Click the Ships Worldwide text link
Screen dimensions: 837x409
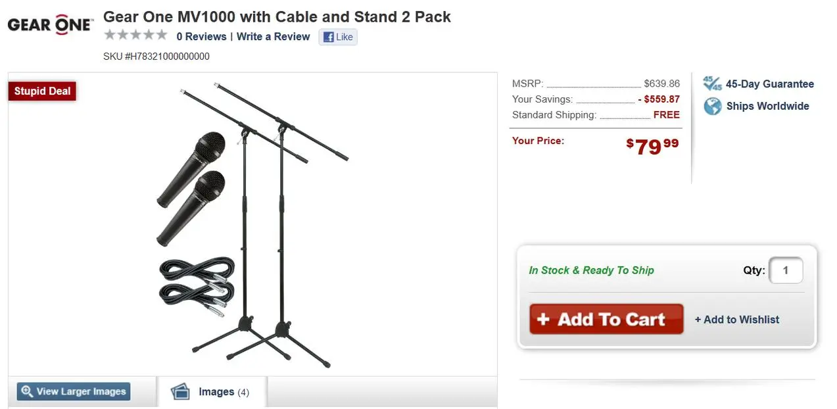[x=767, y=107]
